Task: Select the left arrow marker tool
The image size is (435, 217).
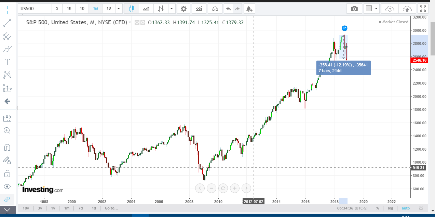Action: [x=7, y=101]
